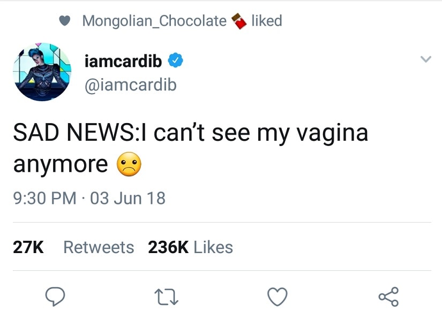Screen dimensions: 442x321
Task: Click the SAD NEWS tweet text
Action: 190,133
